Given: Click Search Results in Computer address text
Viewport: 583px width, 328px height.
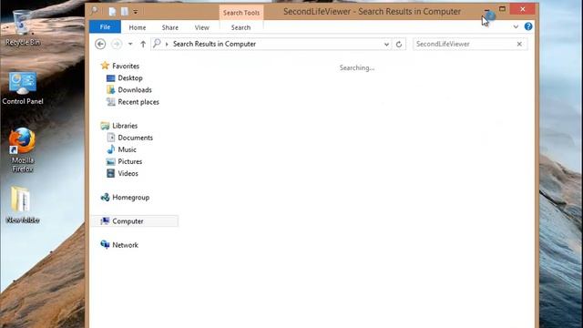Looking at the screenshot, I should (x=214, y=44).
